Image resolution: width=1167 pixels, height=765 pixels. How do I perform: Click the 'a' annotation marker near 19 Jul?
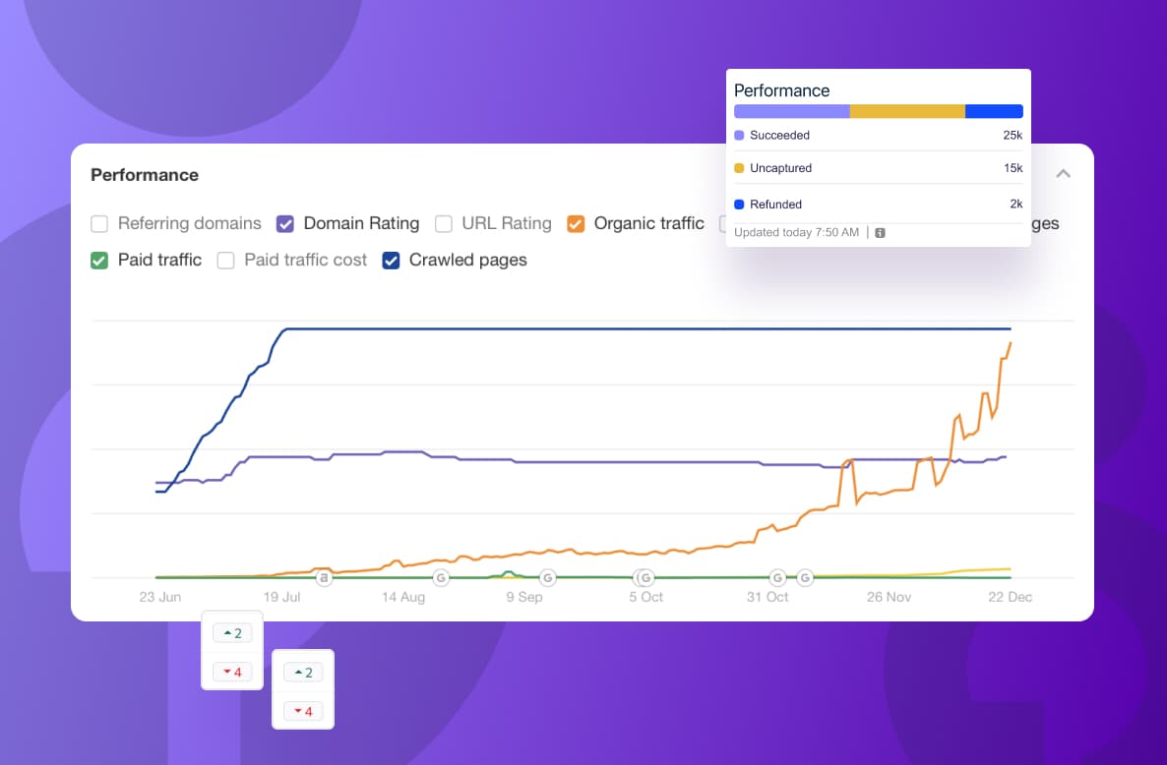324,578
